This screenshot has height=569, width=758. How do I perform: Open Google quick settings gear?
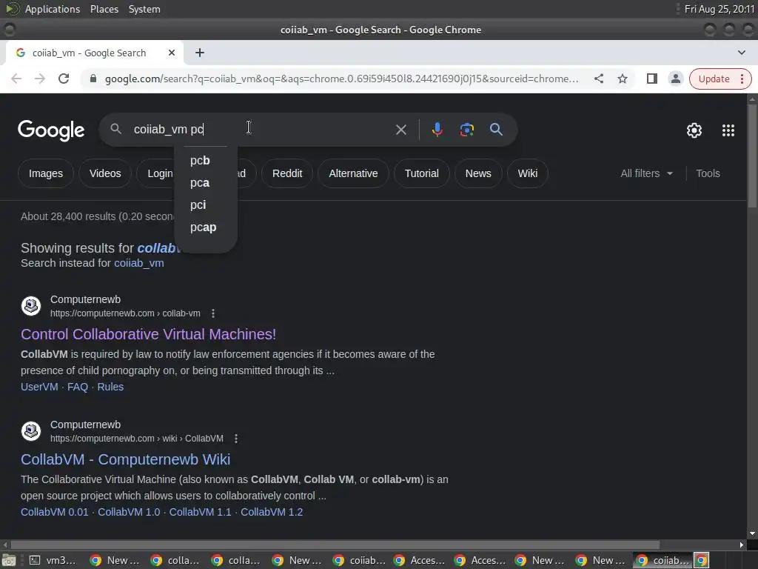tap(694, 130)
